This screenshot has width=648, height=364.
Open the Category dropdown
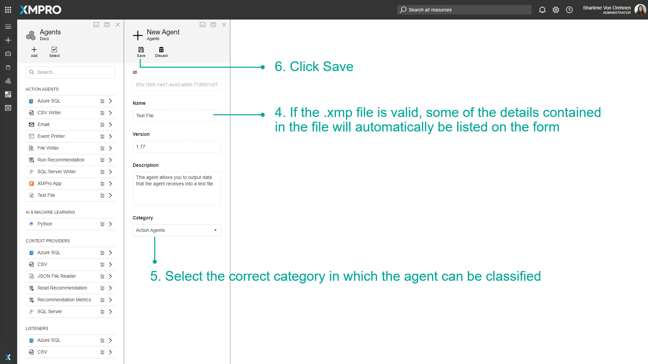click(x=177, y=230)
